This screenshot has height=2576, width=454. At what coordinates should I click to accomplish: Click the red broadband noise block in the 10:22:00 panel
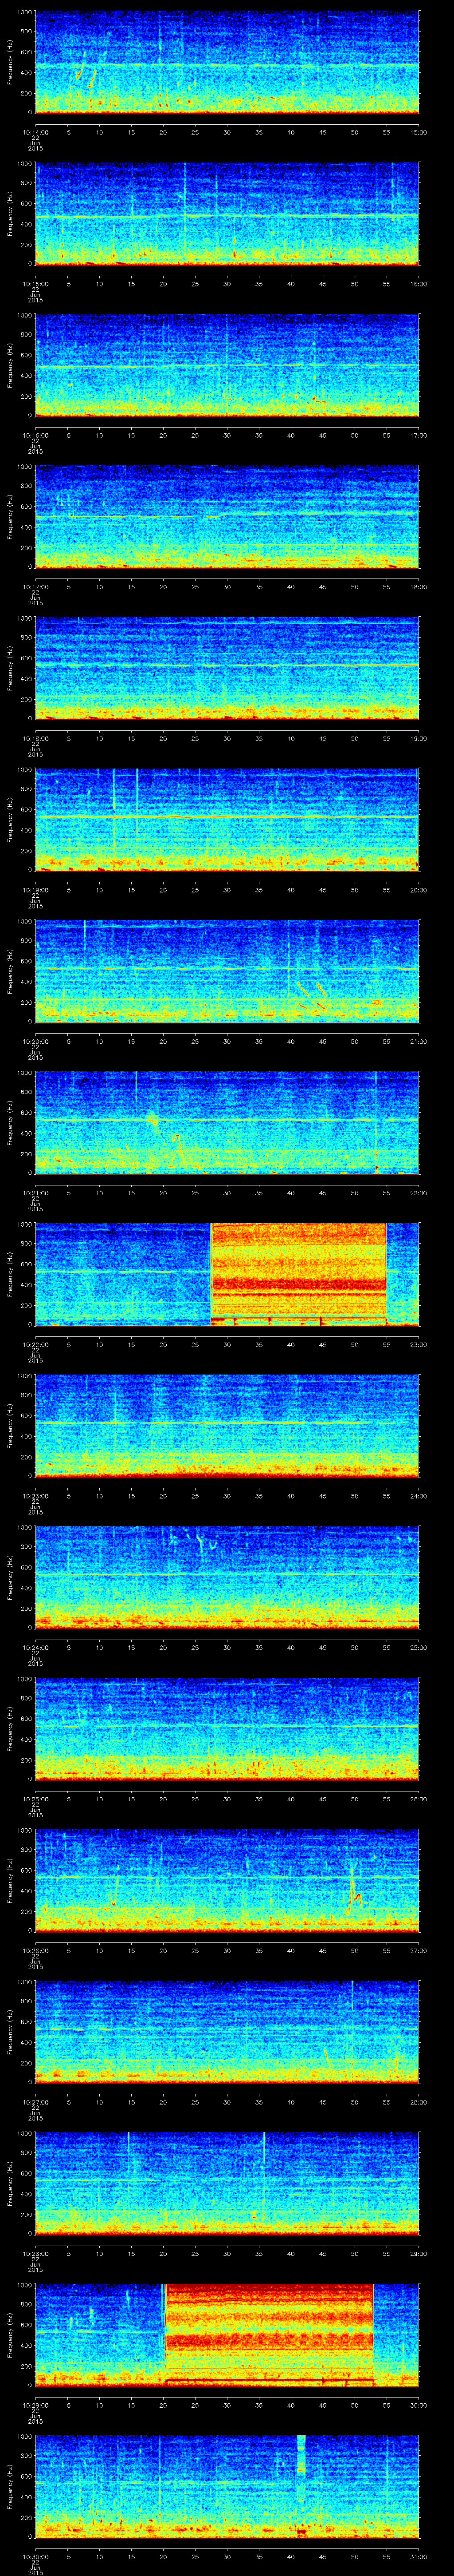(298, 1275)
